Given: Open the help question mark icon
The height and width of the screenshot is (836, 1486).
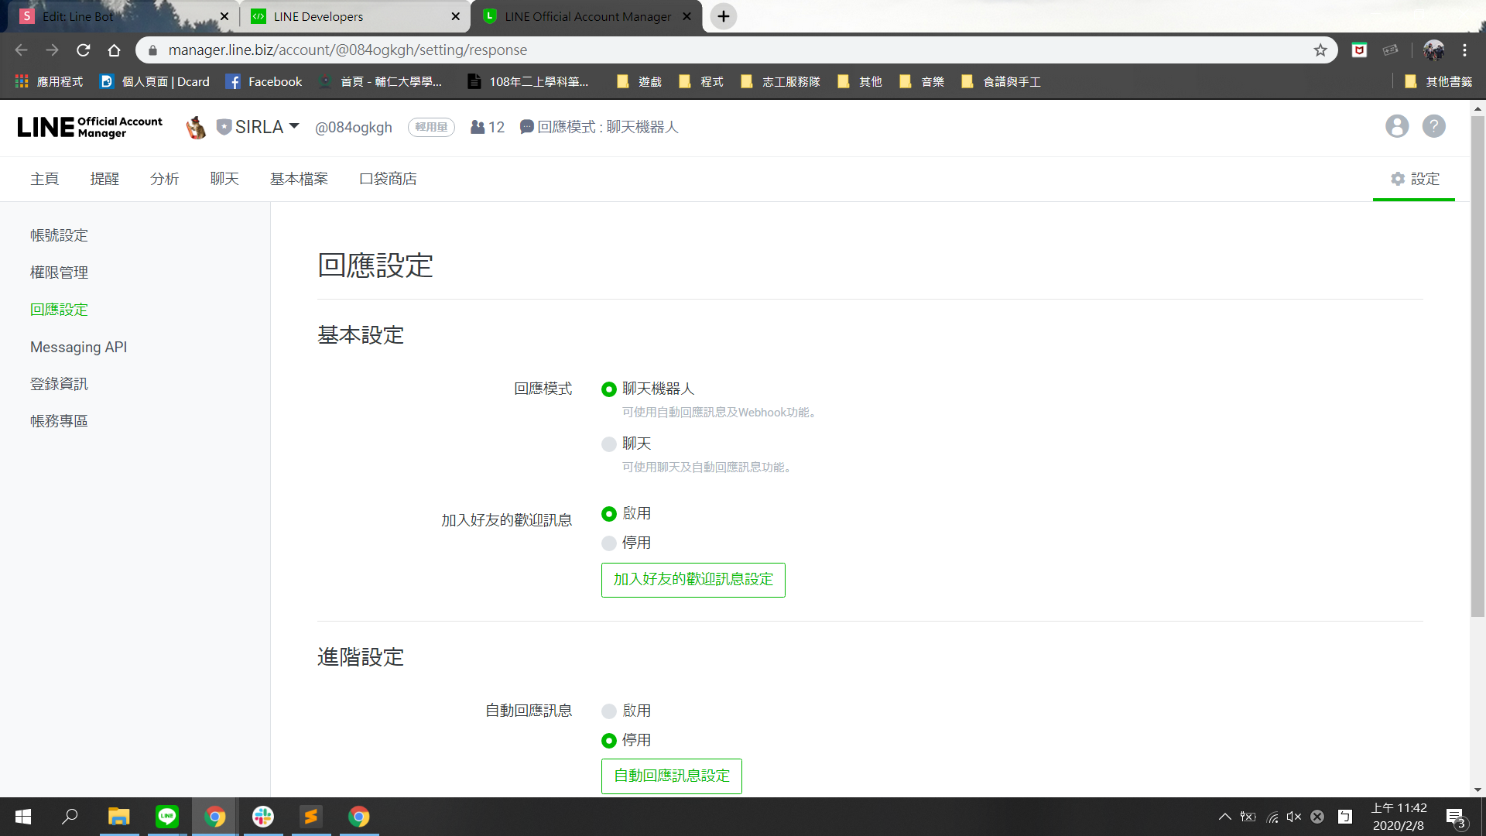Looking at the screenshot, I should pyautogui.click(x=1433, y=126).
